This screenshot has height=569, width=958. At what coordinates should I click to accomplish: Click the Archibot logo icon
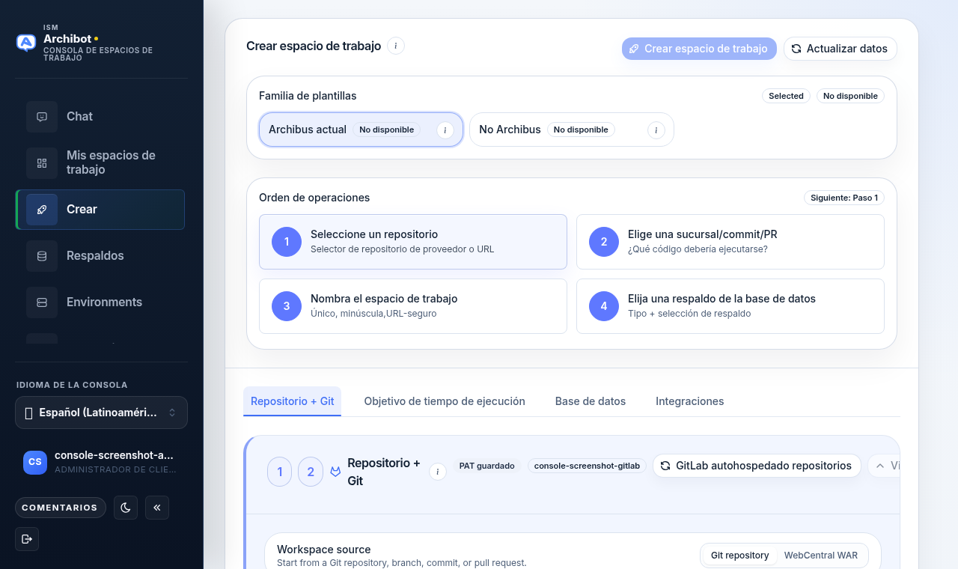[x=26, y=43]
